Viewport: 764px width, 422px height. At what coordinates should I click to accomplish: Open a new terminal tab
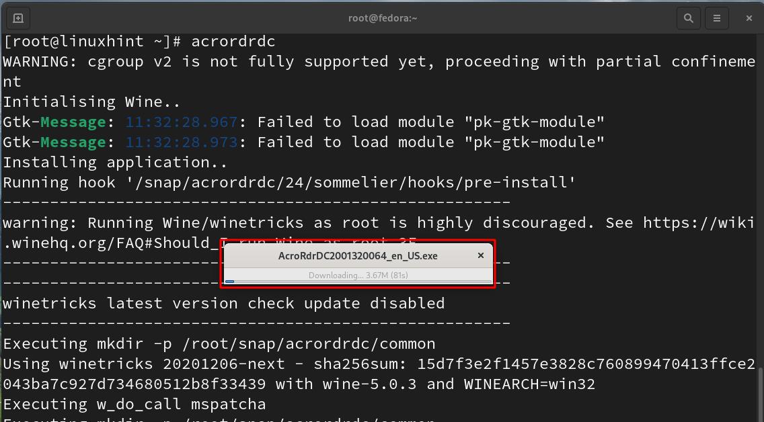click(x=18, y=18)
